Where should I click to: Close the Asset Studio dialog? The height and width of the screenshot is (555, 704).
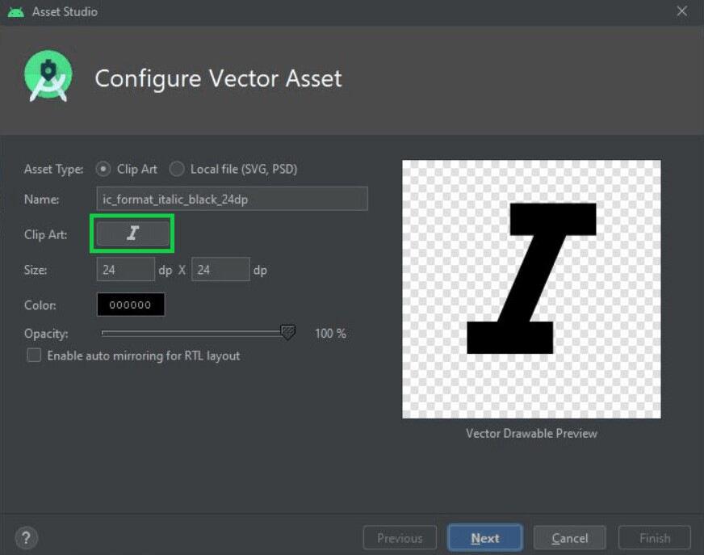682,11
